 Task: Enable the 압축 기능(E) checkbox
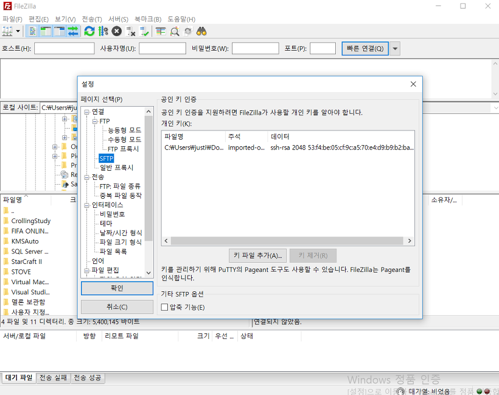click(164, 307)
